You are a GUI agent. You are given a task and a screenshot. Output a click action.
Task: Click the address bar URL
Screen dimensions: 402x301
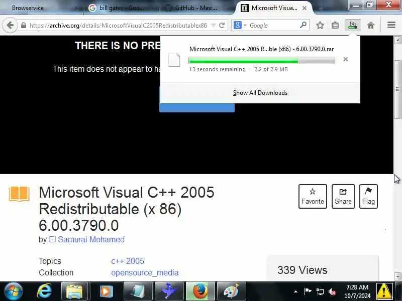click(x=118, y=26)
